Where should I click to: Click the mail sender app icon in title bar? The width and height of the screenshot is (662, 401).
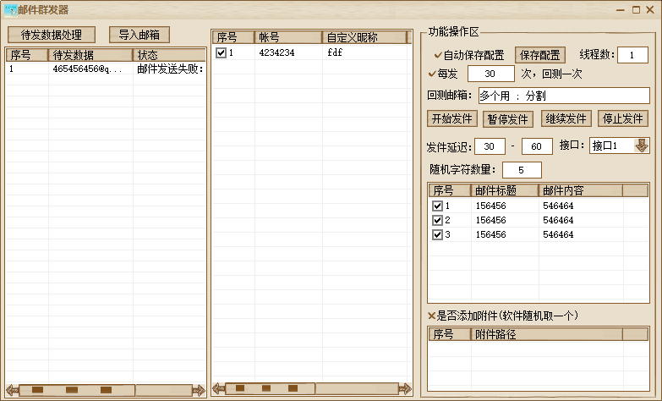(10, 10)
